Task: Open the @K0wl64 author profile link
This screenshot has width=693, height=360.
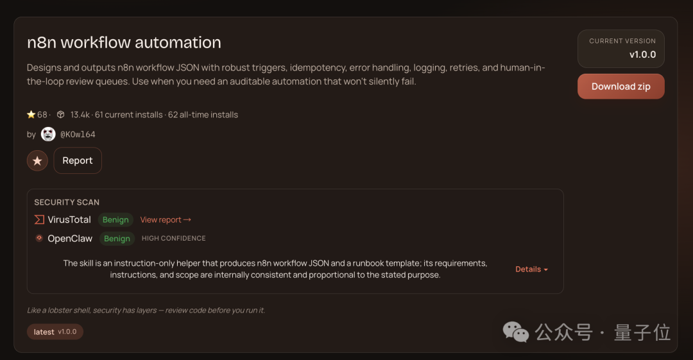Action: click(x=78, y=134)
